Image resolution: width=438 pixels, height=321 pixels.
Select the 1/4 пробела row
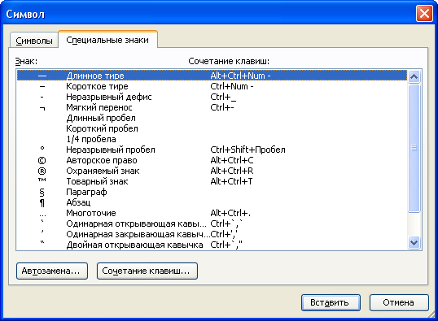pos(212,139)
